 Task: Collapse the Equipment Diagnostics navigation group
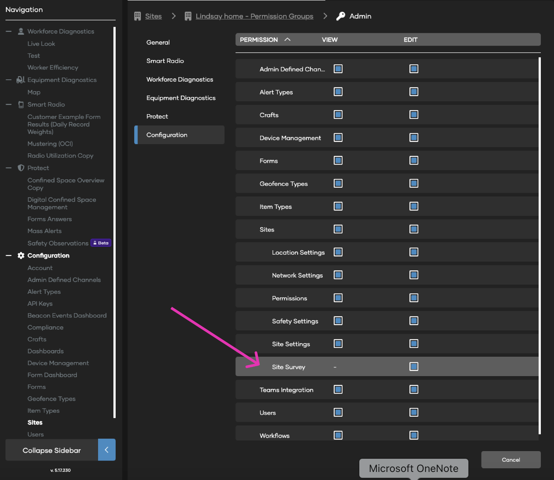click(9, 80)
